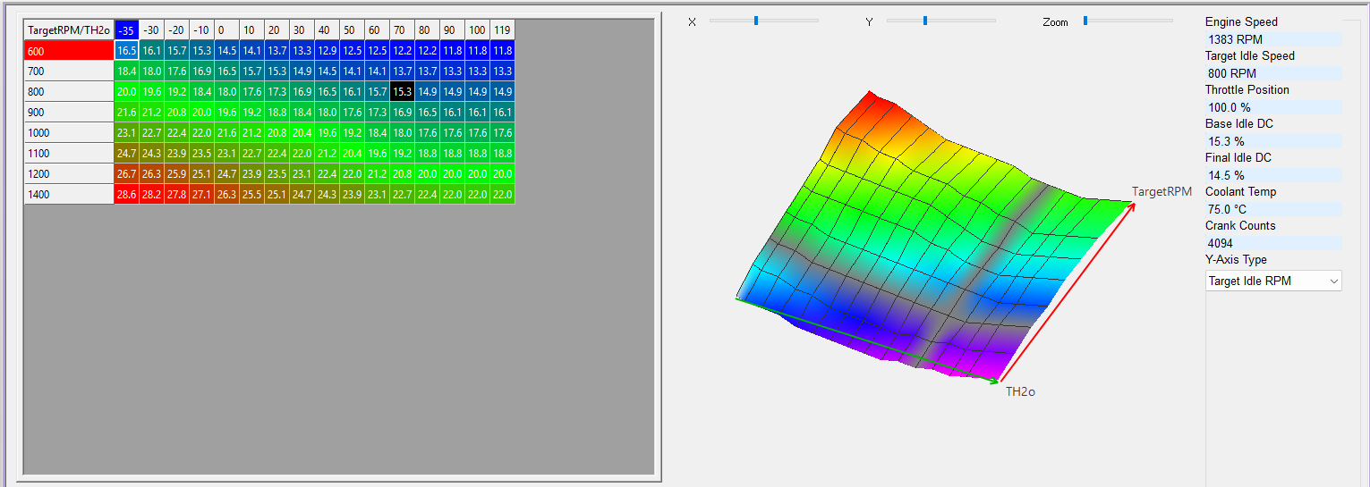Select the 1200 RPM row header
The image size is (1370, 487).
69,173
